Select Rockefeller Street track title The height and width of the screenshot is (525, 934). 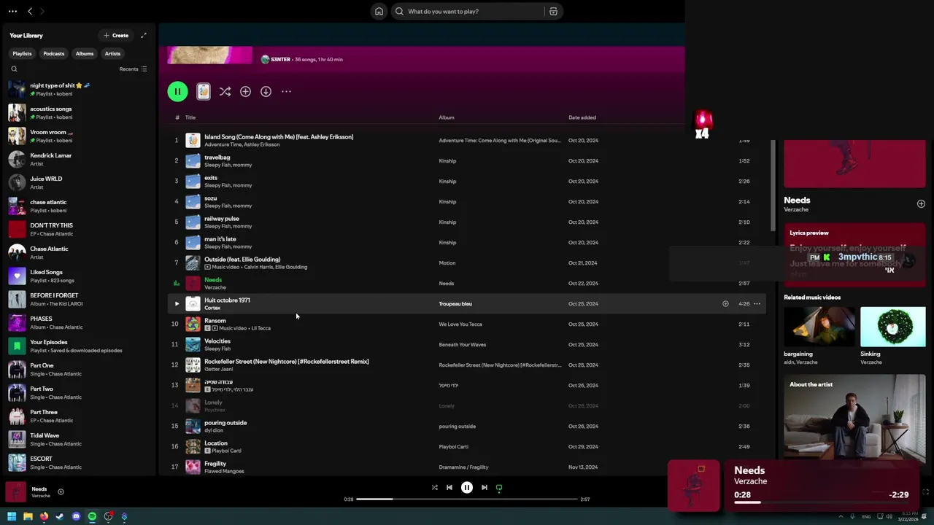tap(286, 362)
